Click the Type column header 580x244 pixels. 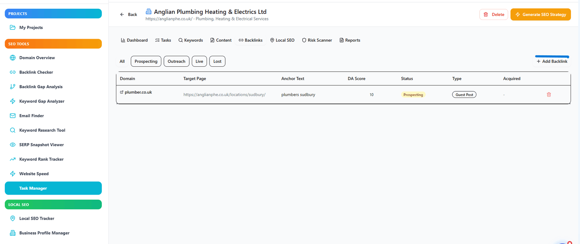pos(457,79)
